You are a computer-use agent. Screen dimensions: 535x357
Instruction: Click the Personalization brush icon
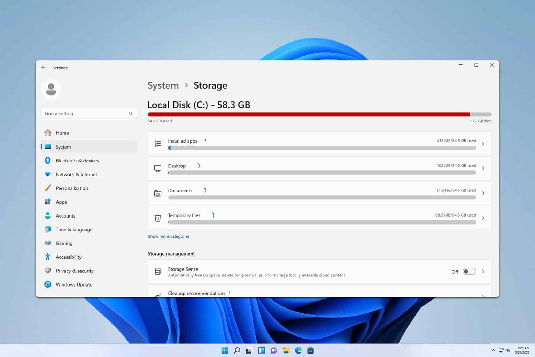coord(48,188)
